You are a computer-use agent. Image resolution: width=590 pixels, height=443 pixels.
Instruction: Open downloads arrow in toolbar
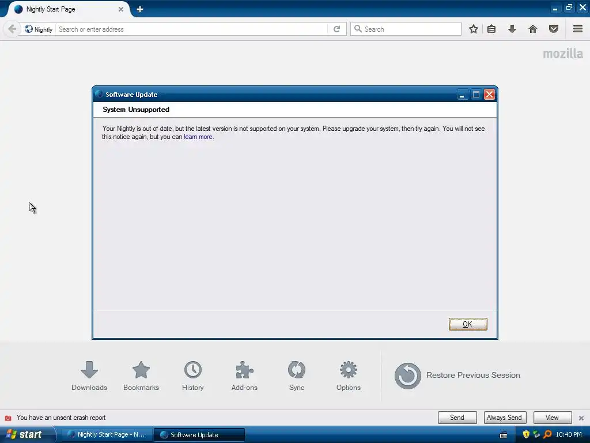pyautogui.click(x=512, y=29)
